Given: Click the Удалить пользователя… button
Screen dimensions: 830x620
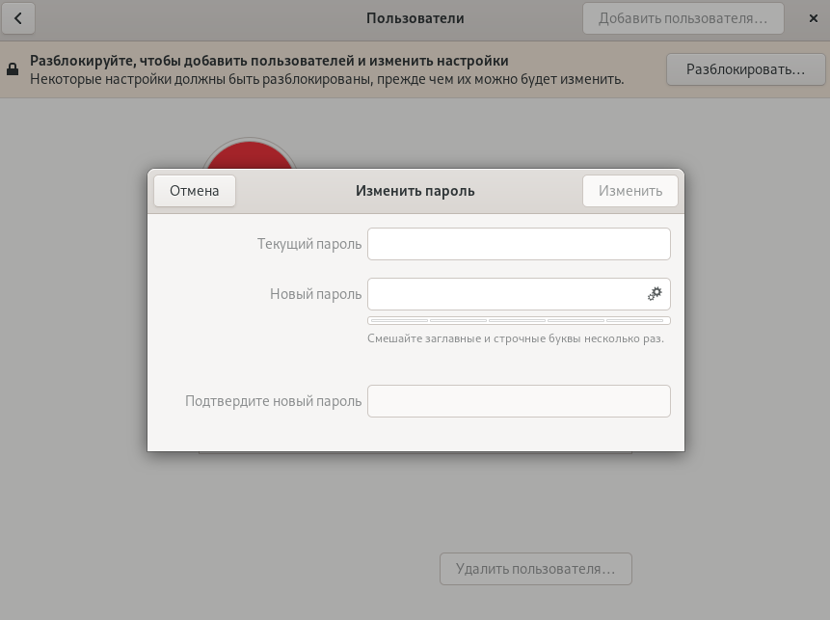Looking at the screenshot, I should [x=535, y=569].
